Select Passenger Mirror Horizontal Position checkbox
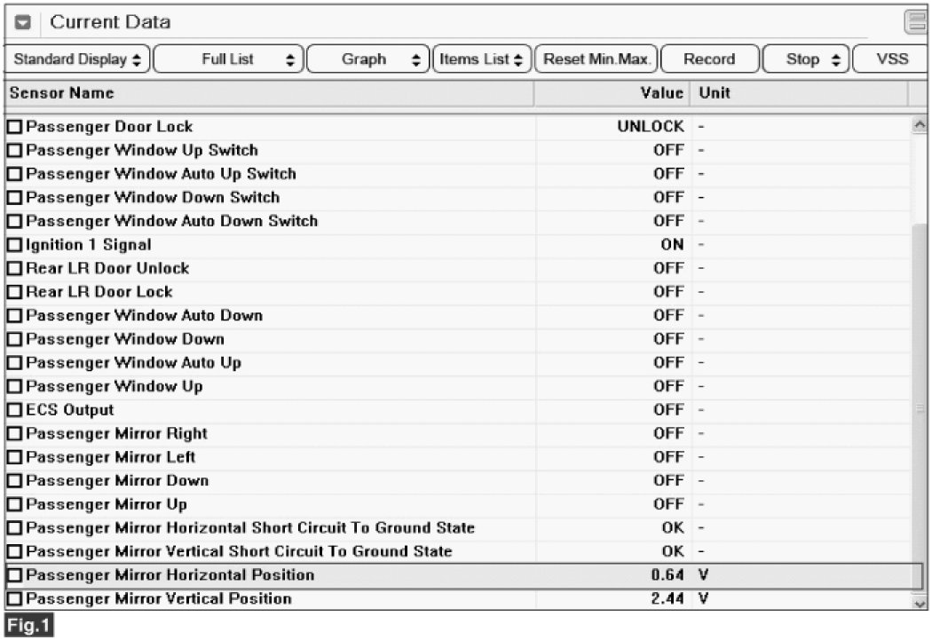Viewport: 932px width, 640px height. [x=14, y=576]
